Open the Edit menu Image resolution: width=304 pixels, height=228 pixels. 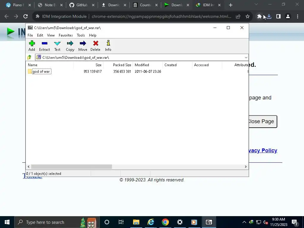(40, 35)
